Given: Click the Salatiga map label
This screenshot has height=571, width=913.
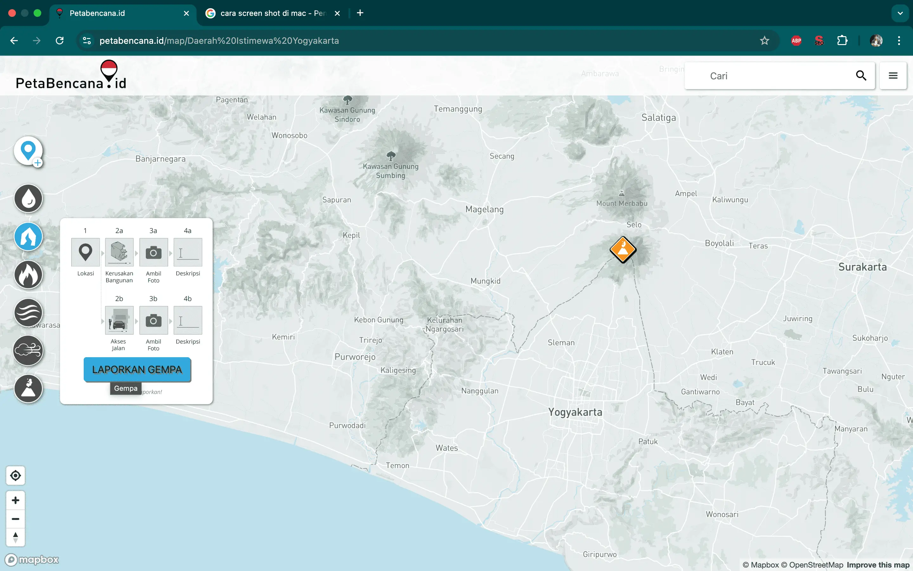Looking at the screenshot, I should (659, 117).
